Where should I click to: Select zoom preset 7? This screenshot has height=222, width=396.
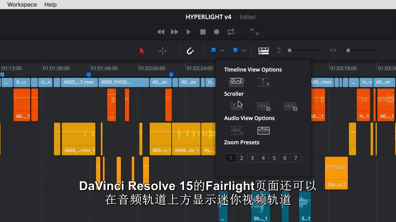pos(296,158)
